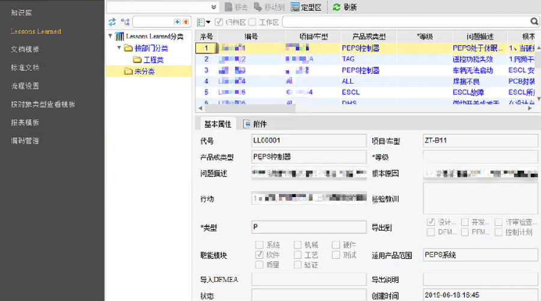Screen dimensions: 541x301
Task: Click the blue sync arrows icon above tree
Action: (112, 22)
